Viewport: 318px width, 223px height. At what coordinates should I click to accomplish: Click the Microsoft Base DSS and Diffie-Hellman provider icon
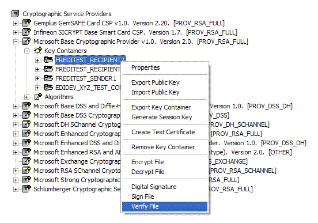pos(26,106)
